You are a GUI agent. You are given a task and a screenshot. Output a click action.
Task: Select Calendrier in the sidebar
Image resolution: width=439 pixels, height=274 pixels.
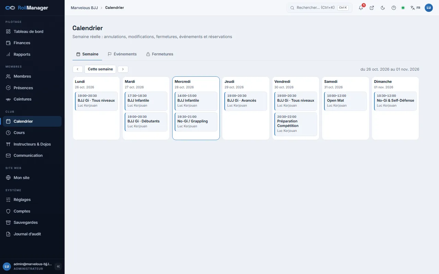click(x=32, y=121)
